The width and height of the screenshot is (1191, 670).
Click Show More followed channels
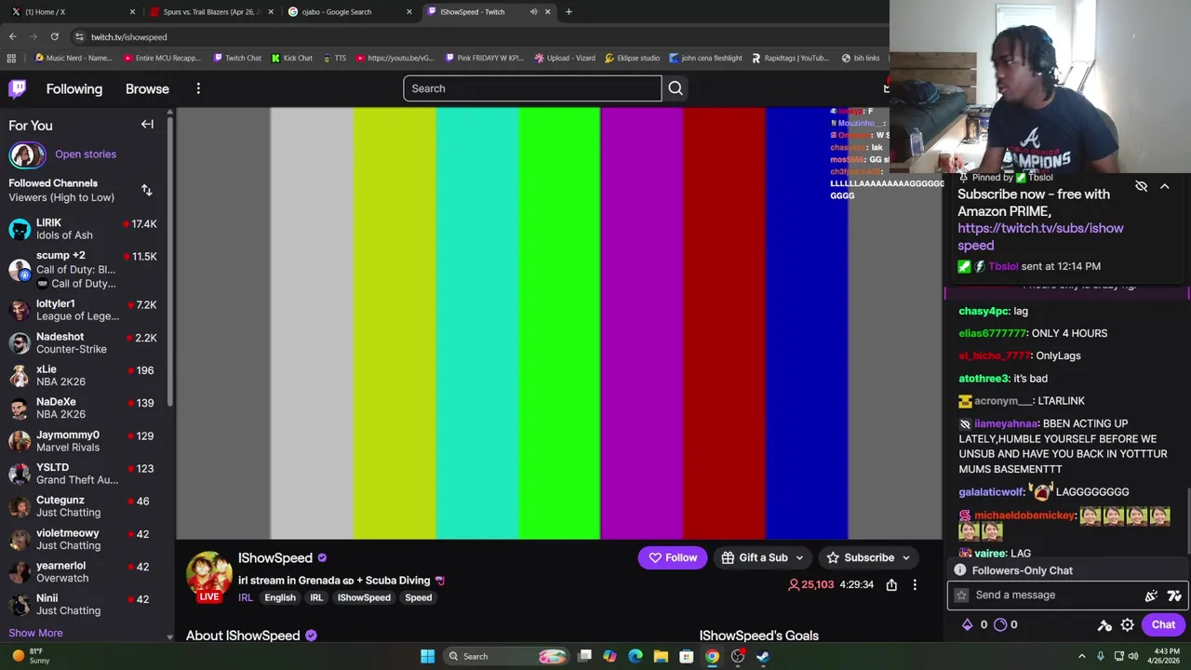(35, 633)
